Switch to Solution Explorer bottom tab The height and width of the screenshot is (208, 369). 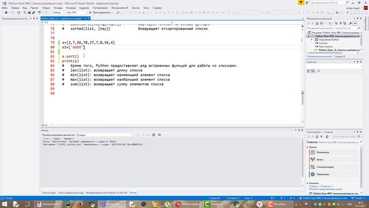point(319,57)
